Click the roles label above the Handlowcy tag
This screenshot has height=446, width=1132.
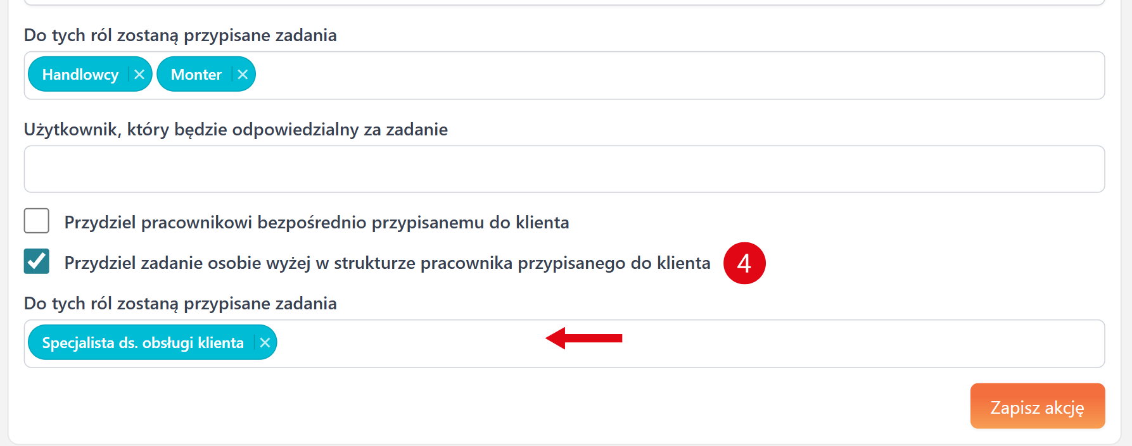tap(180, 35)
